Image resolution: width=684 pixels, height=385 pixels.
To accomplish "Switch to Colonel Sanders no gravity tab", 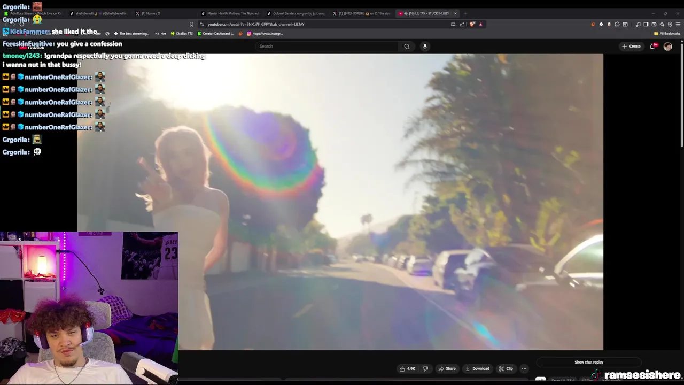I will pos(297,13).
